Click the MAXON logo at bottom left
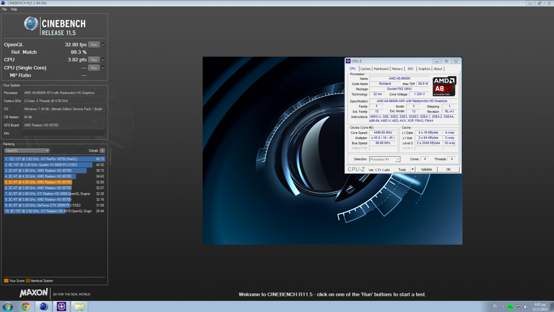This screenshot has width=554, height=312. pyautogui.click(x=33, y=293)
